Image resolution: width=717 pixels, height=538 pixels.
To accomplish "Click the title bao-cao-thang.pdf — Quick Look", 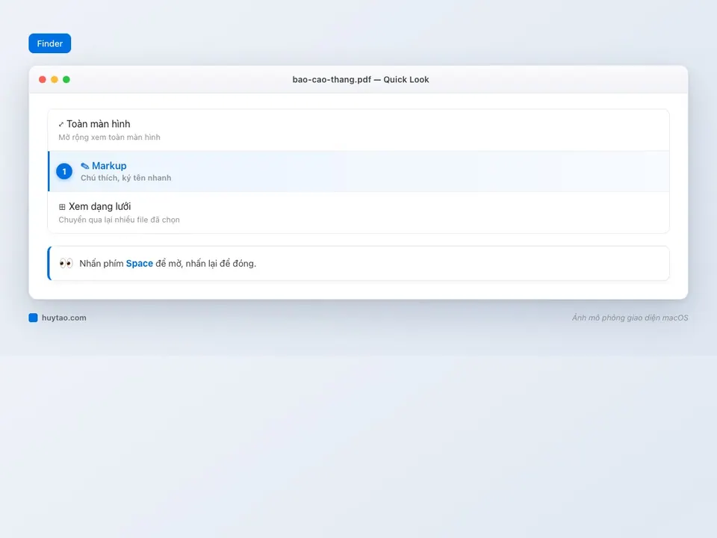I will (x=360, y=80).
